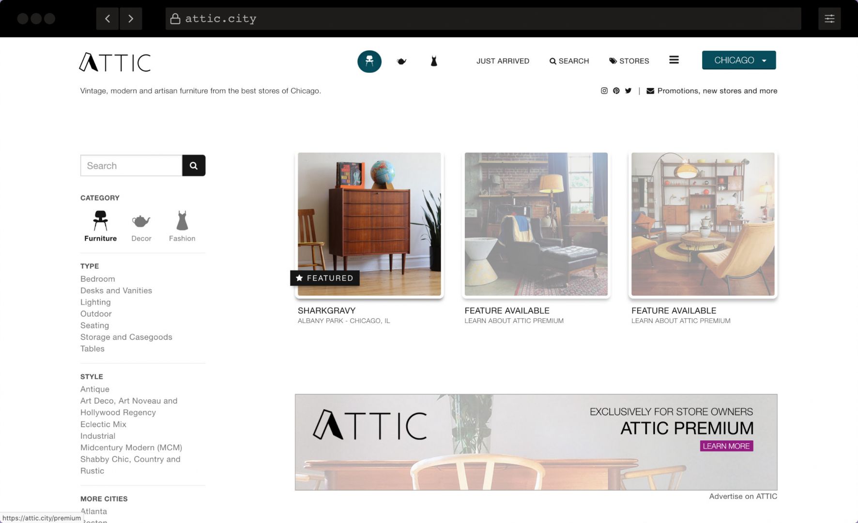858x523 pixels.
Task: Select the furniture chair icon in header
Action: point(369,62)
